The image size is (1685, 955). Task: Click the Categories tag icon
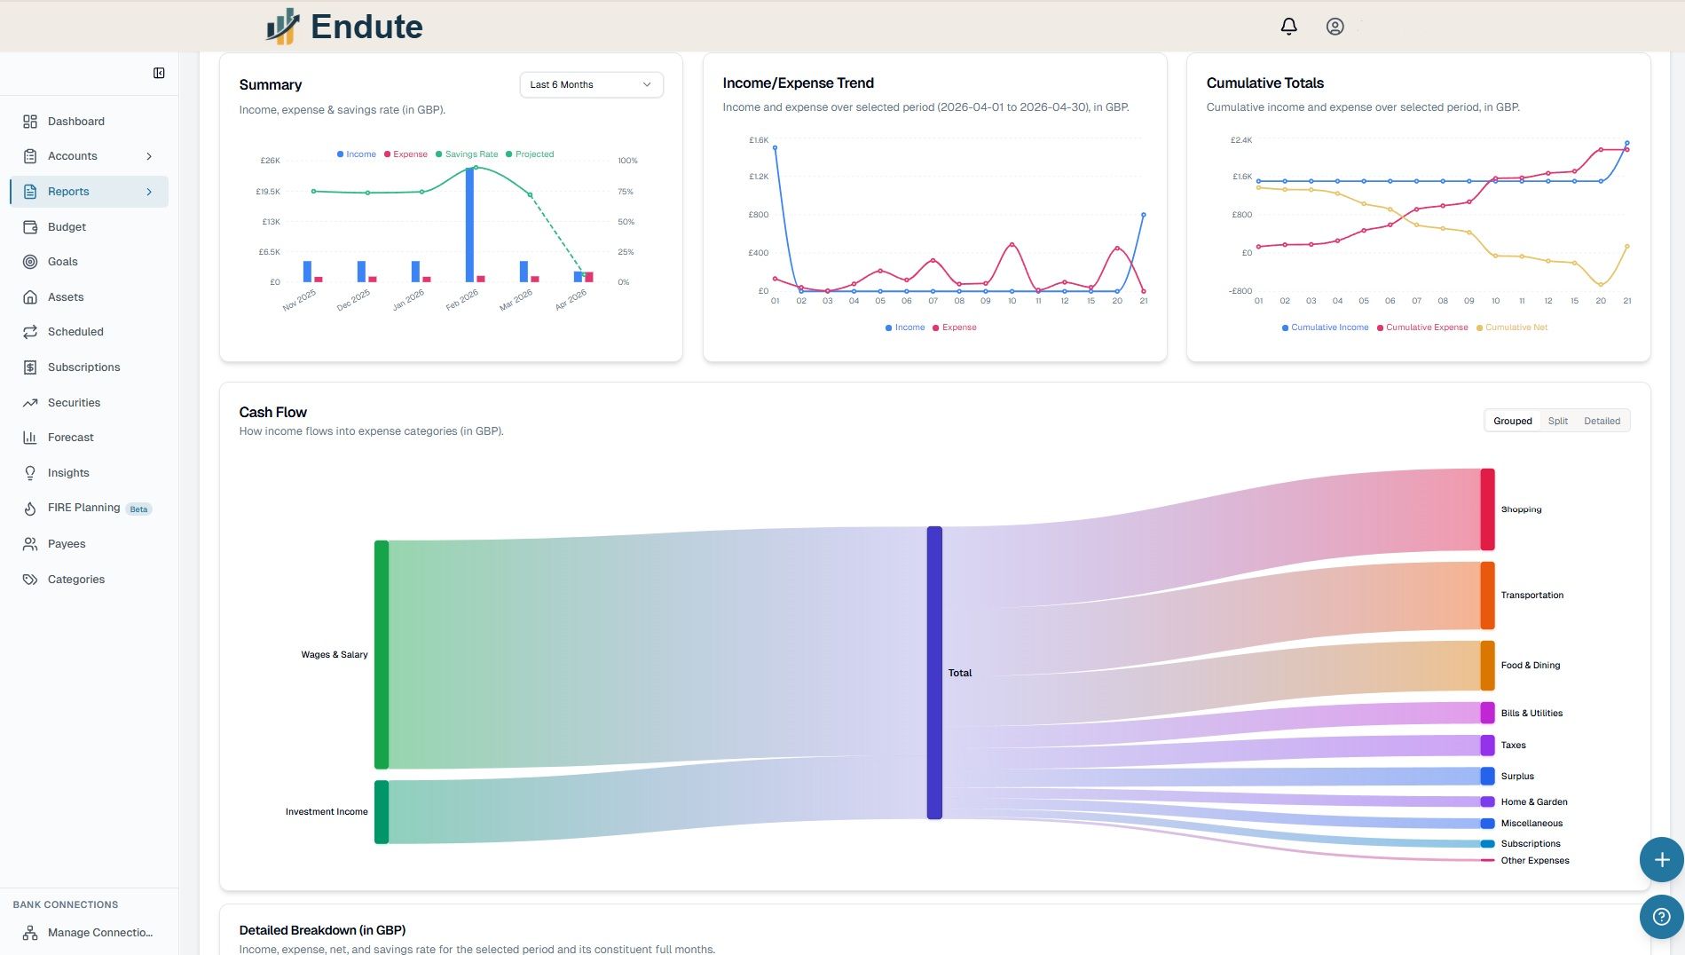(x=30, y=580)
